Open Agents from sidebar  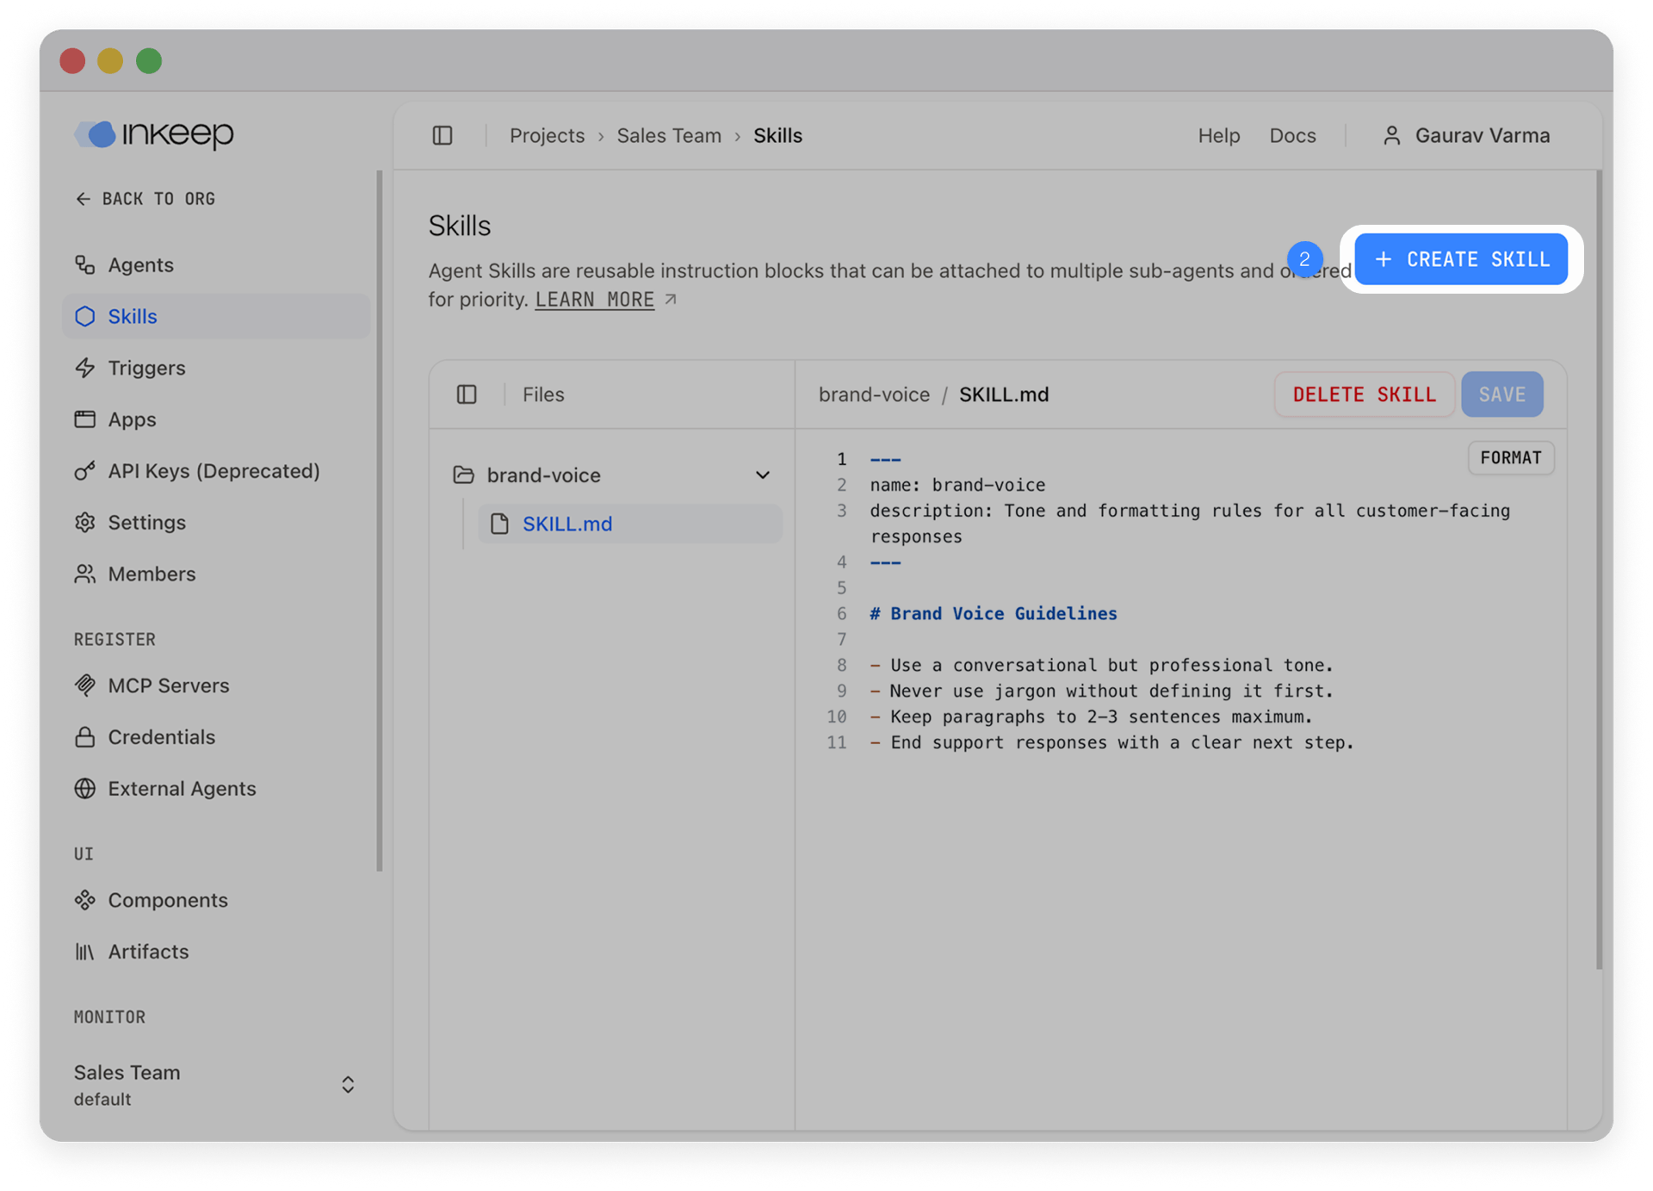[x=140, y=265]
